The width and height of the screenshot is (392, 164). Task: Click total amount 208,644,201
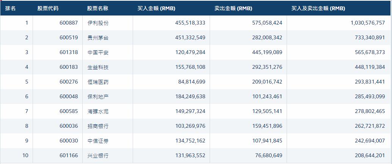point(370,156)
